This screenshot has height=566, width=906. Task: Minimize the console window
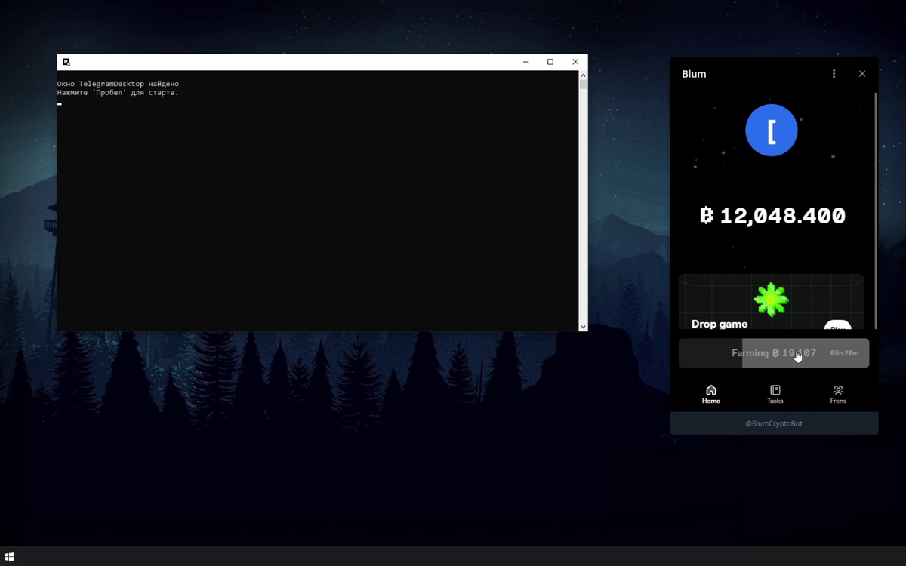(x=526, y=62)
